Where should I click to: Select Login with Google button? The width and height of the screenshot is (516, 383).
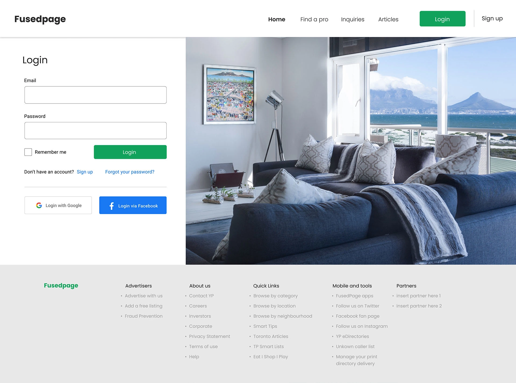coord(58,205)
